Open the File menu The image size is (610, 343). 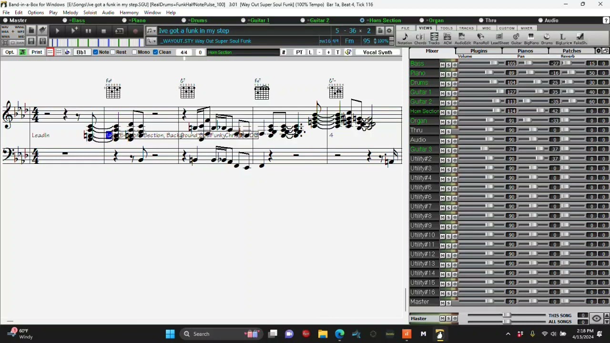coord(6,12)
